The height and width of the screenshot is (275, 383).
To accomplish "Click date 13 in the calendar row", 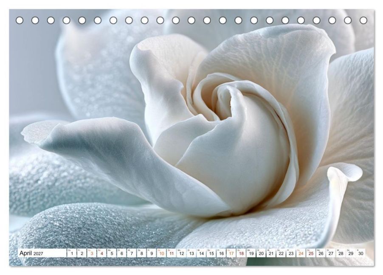I will click(x=191, y=253).
